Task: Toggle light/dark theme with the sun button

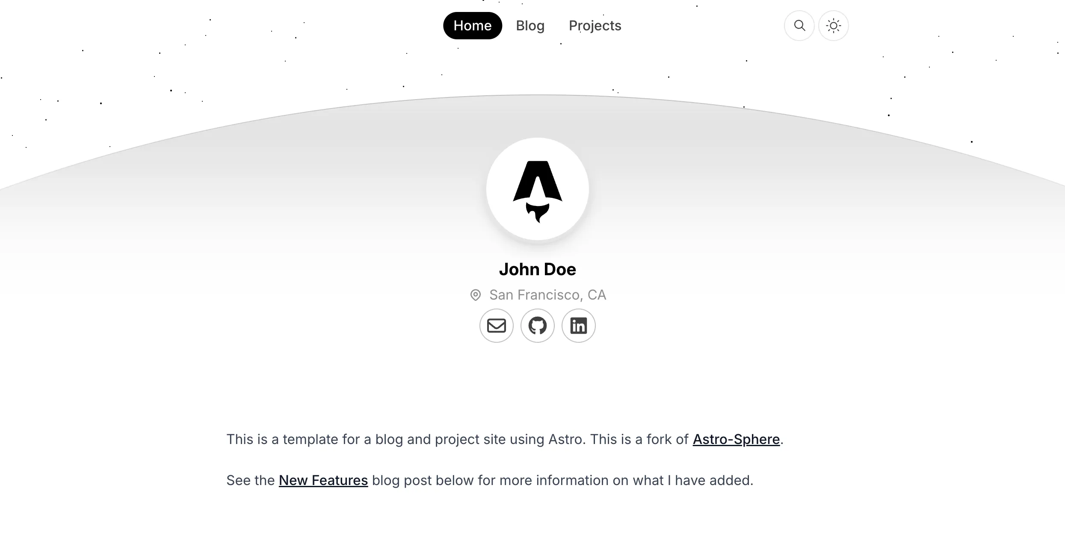Action: (x=833, y=26)
